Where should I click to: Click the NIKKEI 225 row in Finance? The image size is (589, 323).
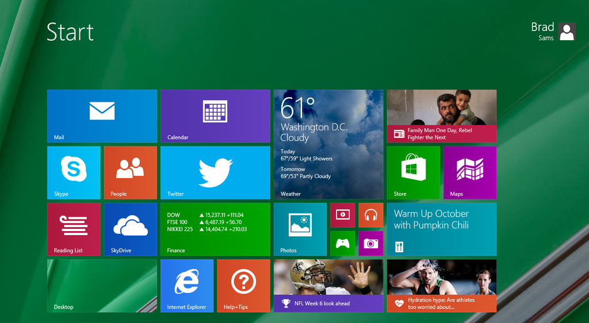[x=207, y=229]
